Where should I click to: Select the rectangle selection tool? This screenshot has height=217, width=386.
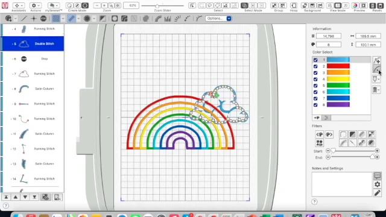click(202, 5)
